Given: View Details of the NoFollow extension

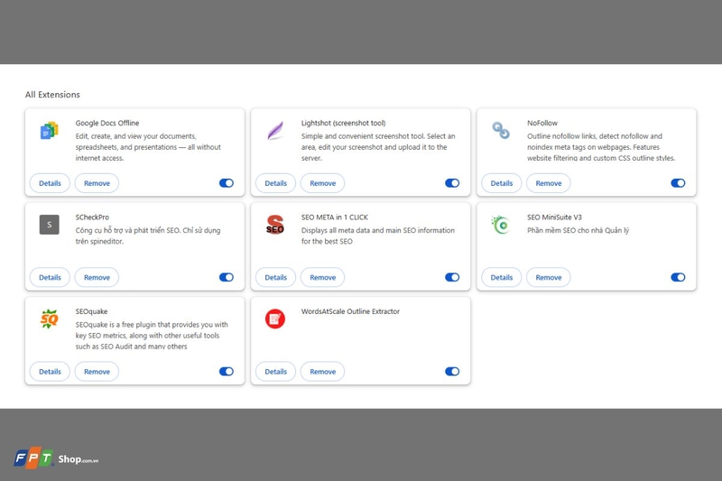Looking at the screenshot, I should click(x=502, y=183).
